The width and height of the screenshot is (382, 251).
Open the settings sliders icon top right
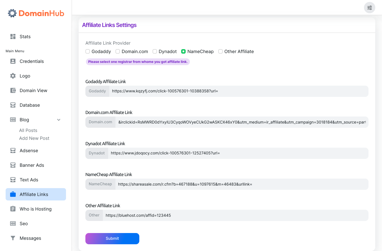pyautogui.click(x=370, y=8)
